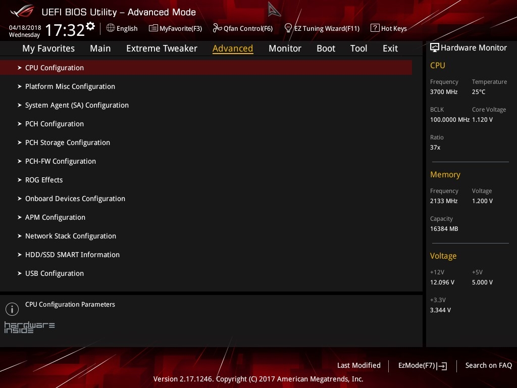Image resolution: width=517 pixels, height=388 pixels.
Task: Open Search on FAQ
Action: pos(488,365)
